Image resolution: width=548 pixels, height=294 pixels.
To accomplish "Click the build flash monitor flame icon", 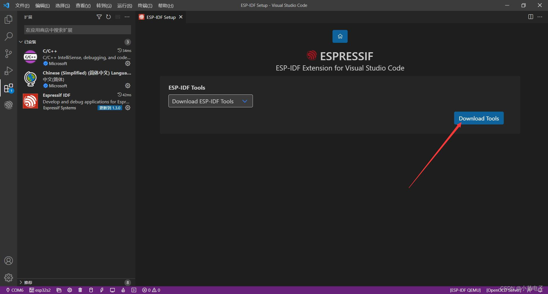I will pyautogui.click(x=123, y=290).
